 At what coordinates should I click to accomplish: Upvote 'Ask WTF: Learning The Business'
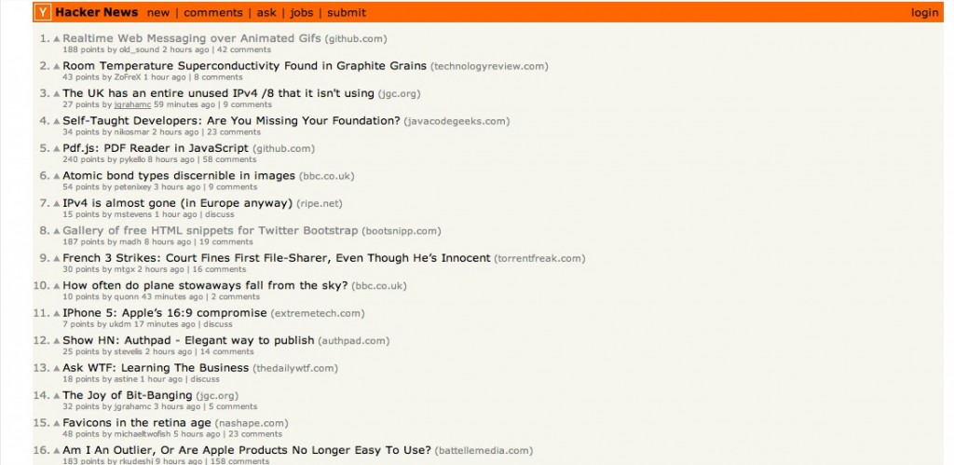pos(57,368)
